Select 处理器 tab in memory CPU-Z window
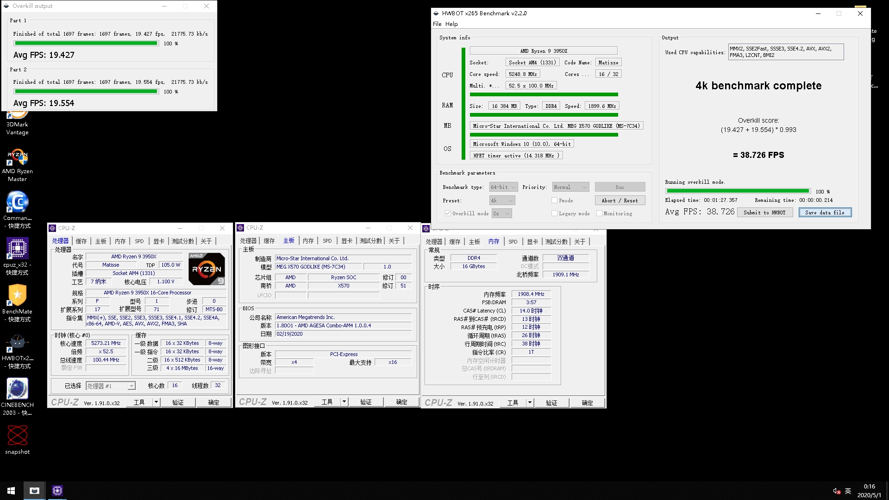 (434, 242)
